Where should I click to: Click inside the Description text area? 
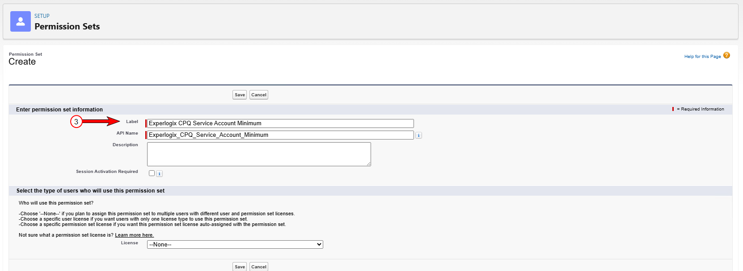pos(259,154)
